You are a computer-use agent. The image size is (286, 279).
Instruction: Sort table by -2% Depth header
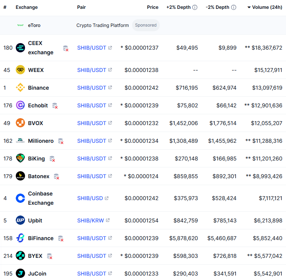point(217,7)
